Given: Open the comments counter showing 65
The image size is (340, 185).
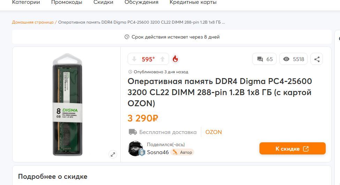Looking at the screenshot, I should pos(265,59).
